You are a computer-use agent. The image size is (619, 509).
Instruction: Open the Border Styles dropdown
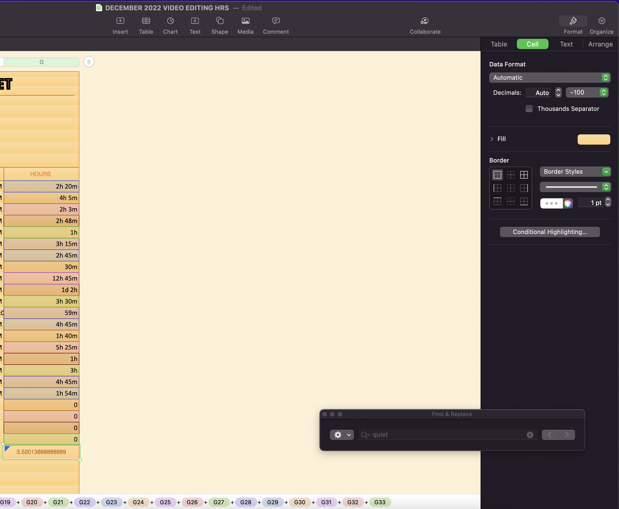575,172
